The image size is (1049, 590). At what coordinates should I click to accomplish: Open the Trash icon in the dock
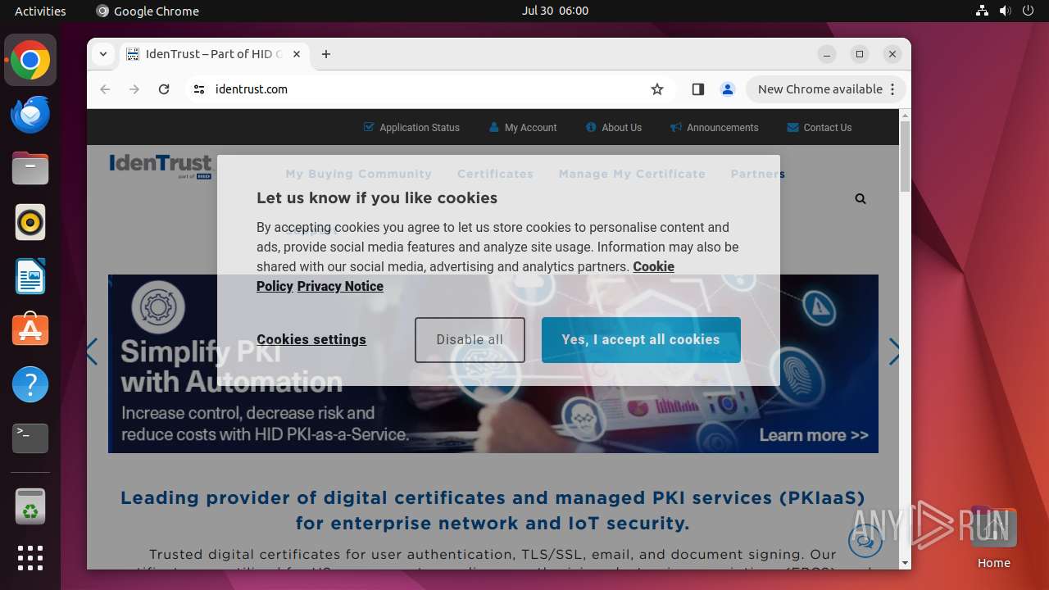coord(30,506)
